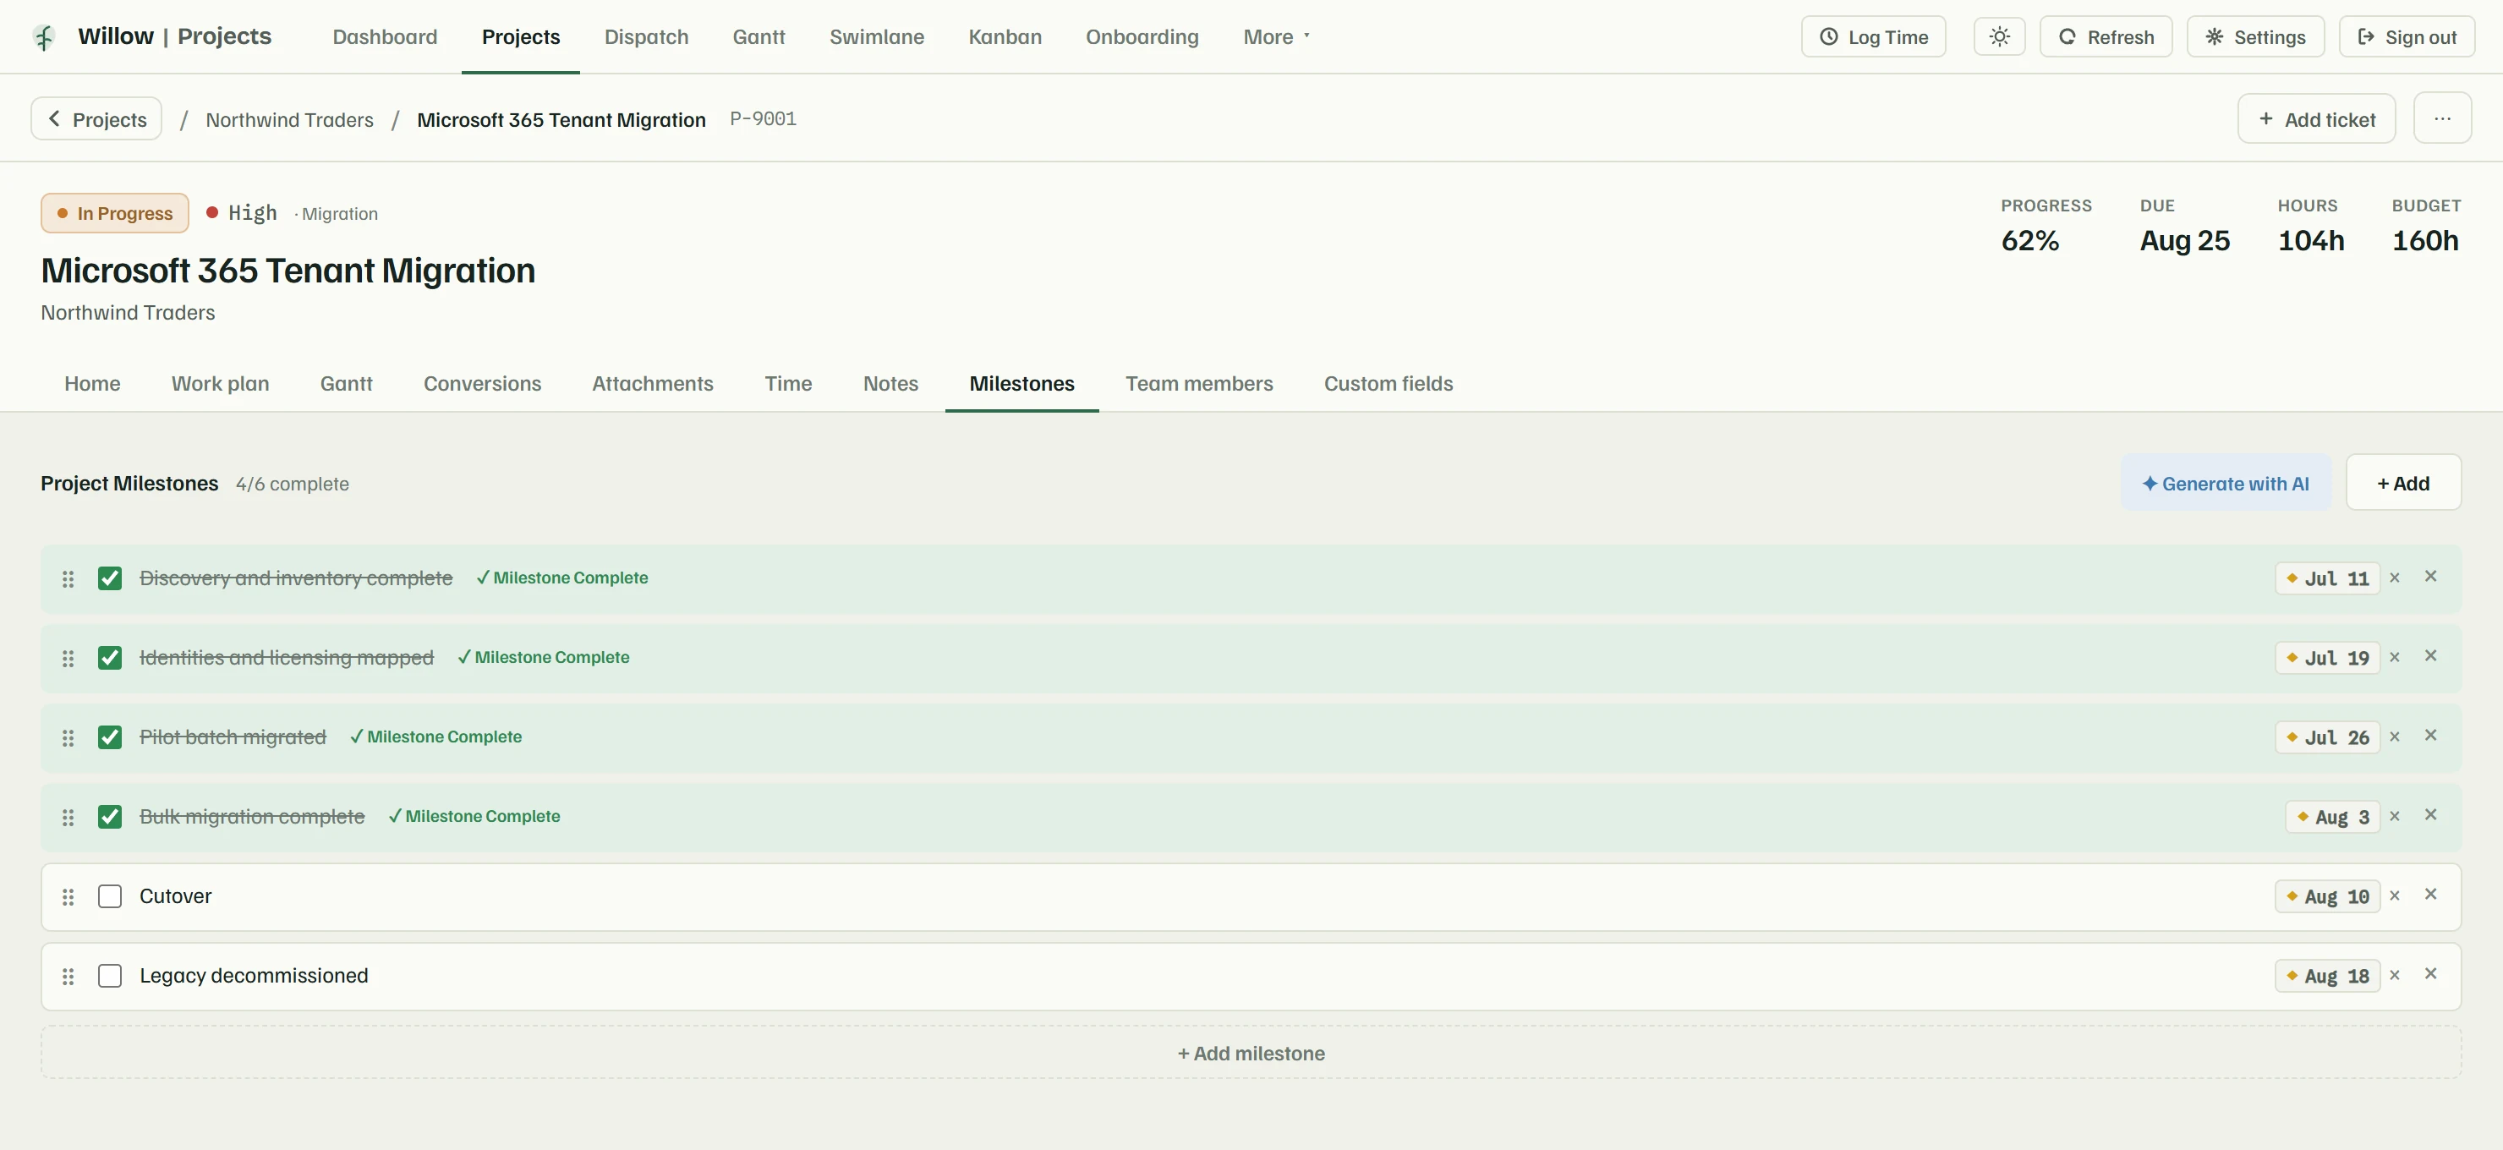The image size is (2503, 1150).
Task: Open the Onboarding nav item
Action: click(1142, 37)
